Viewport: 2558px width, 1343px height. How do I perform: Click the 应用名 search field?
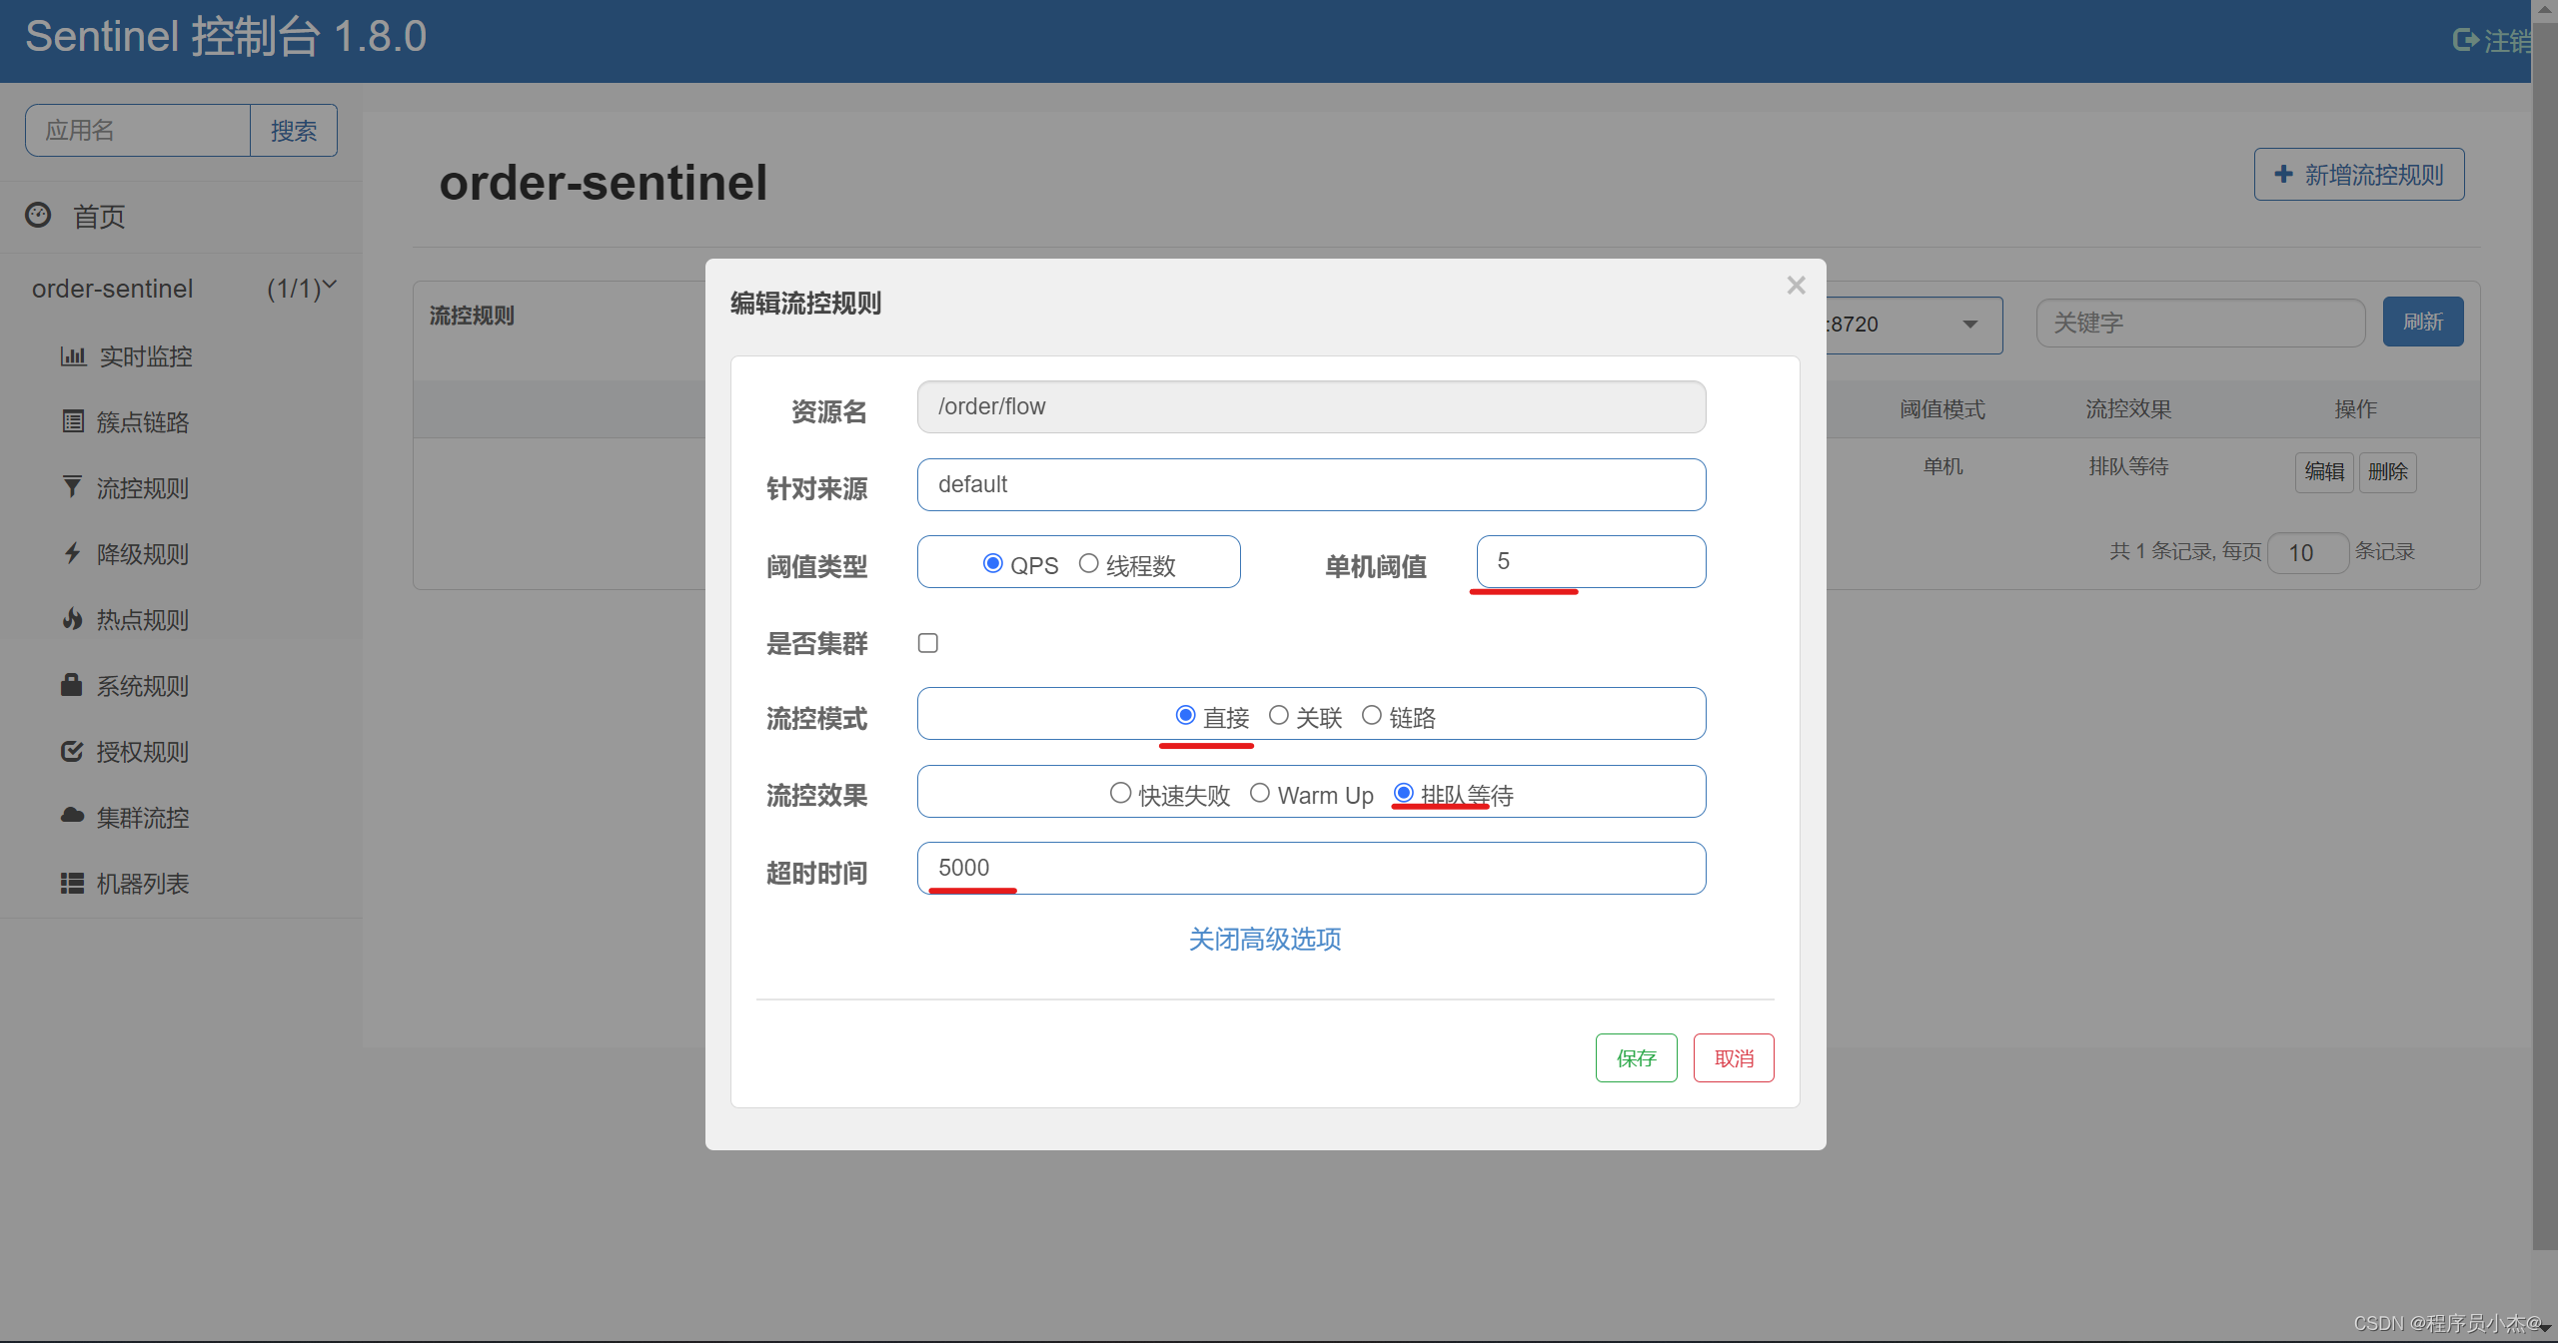coord(138,130)
